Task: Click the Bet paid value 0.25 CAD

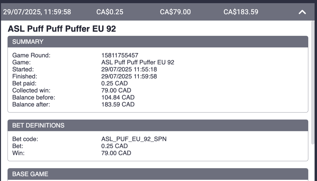Action: (115, 83)
